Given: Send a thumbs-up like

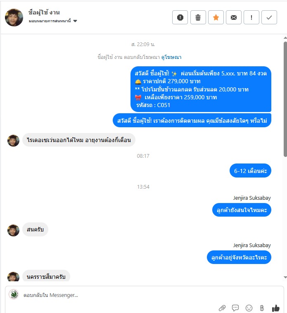Looking at the screenshot, I should pyautogui.click(x=275, y=308).
